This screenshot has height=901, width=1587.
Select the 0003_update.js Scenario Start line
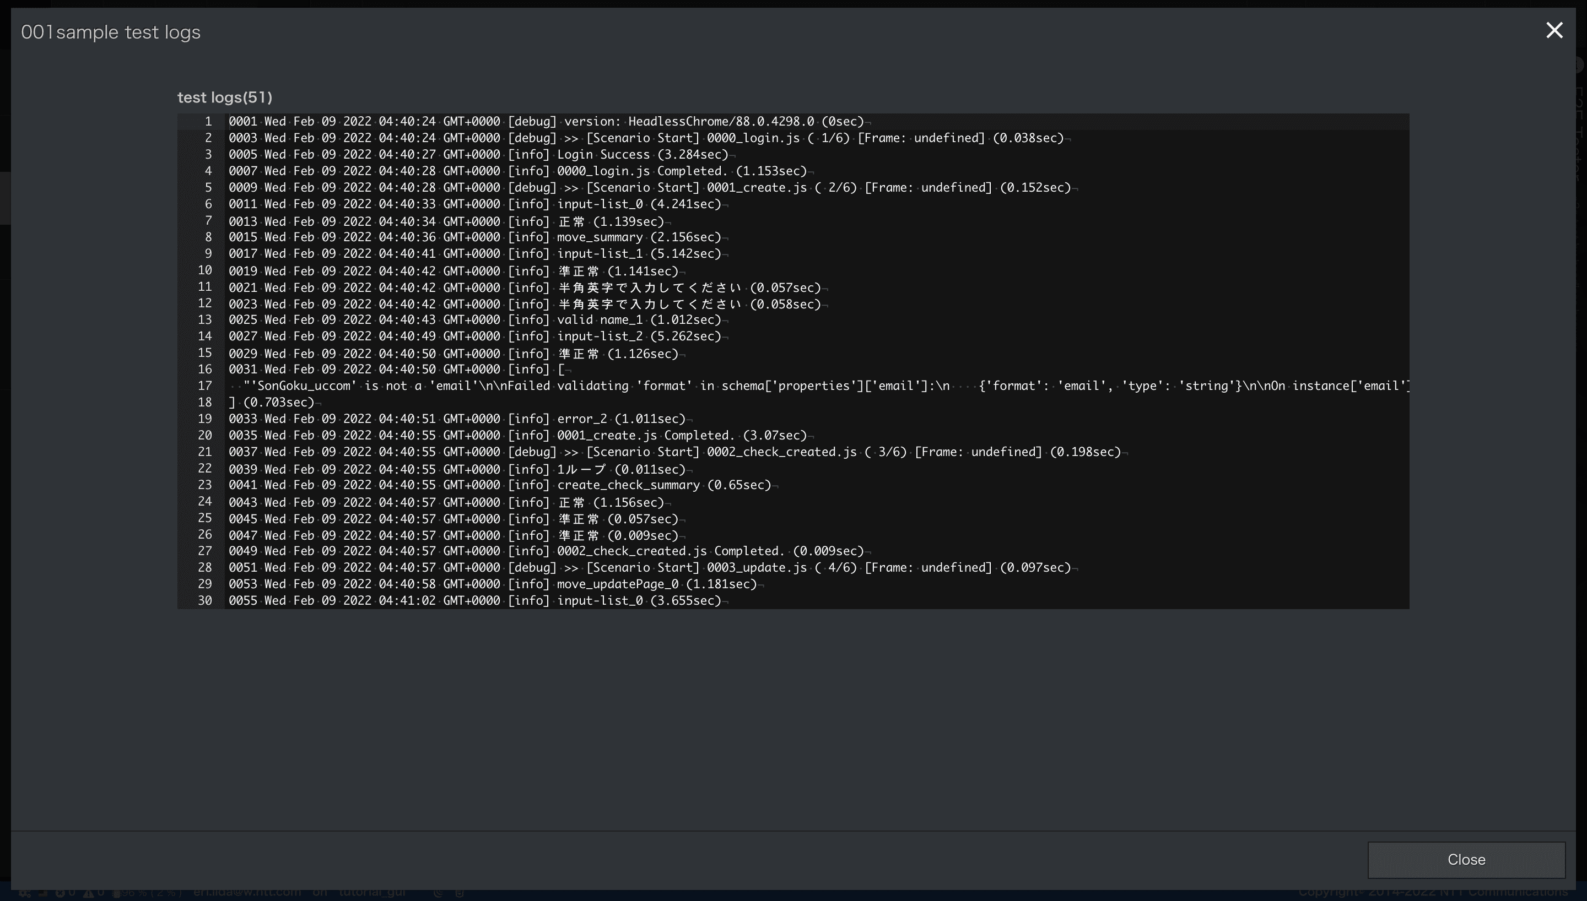(x=653, y=568)
